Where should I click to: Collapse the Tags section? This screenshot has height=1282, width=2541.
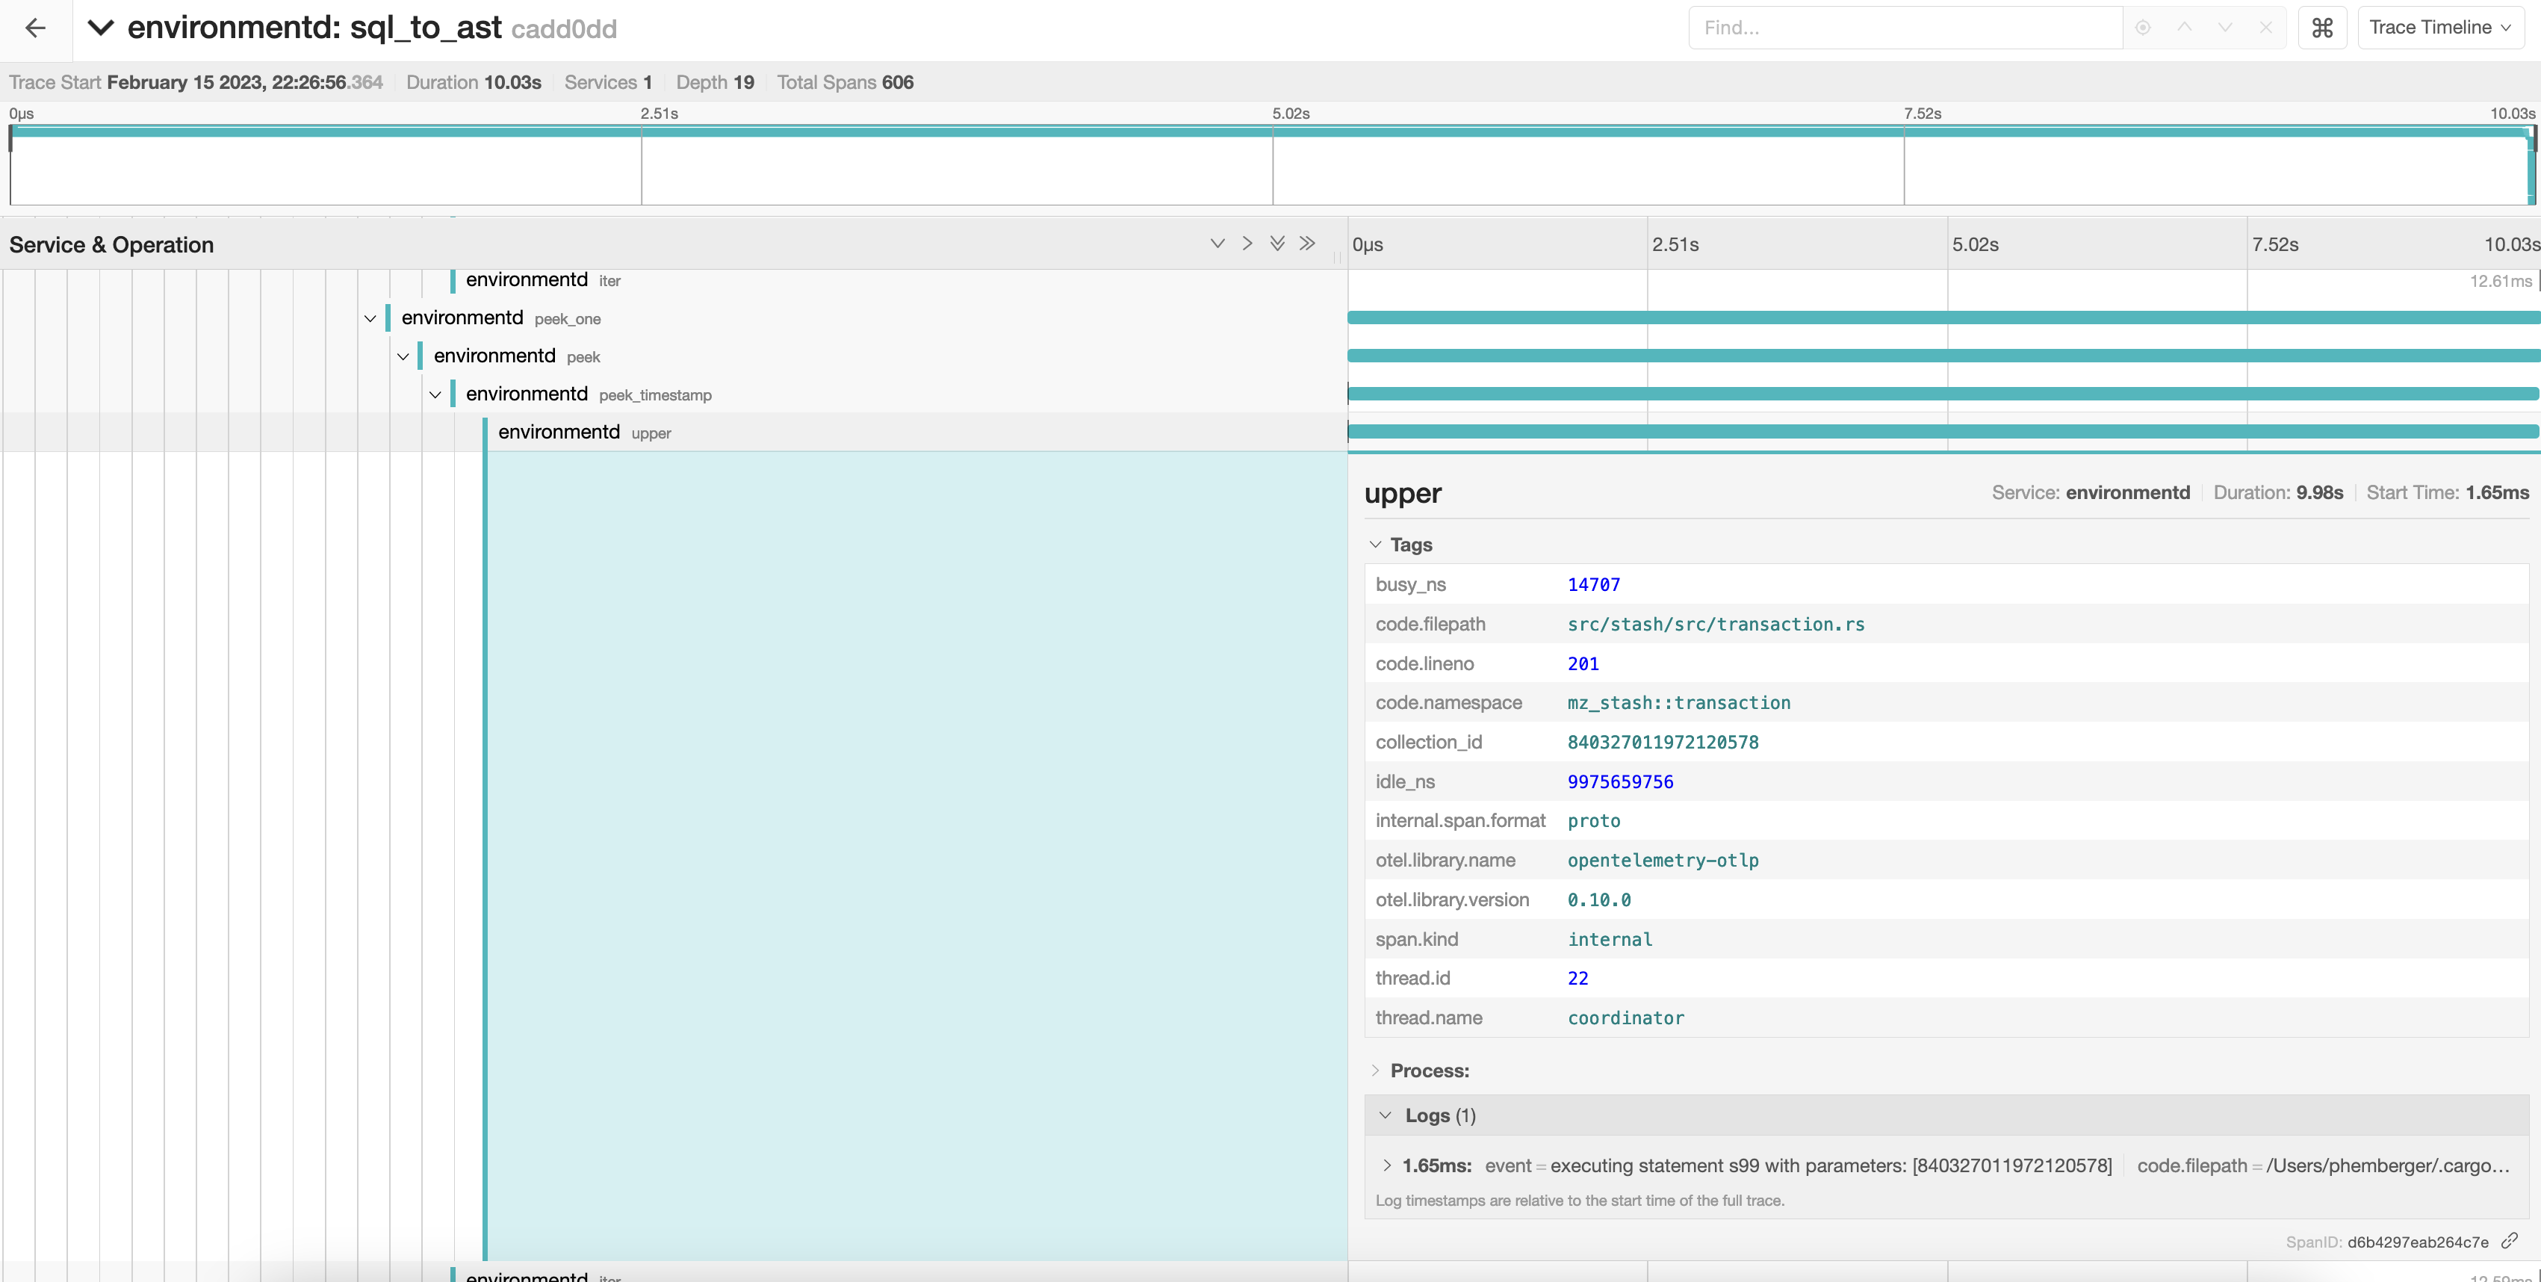[x=1375, y=545]
